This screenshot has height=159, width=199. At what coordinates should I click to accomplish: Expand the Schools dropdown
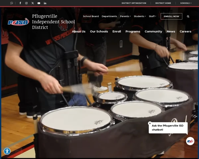(x=186, y=3)
